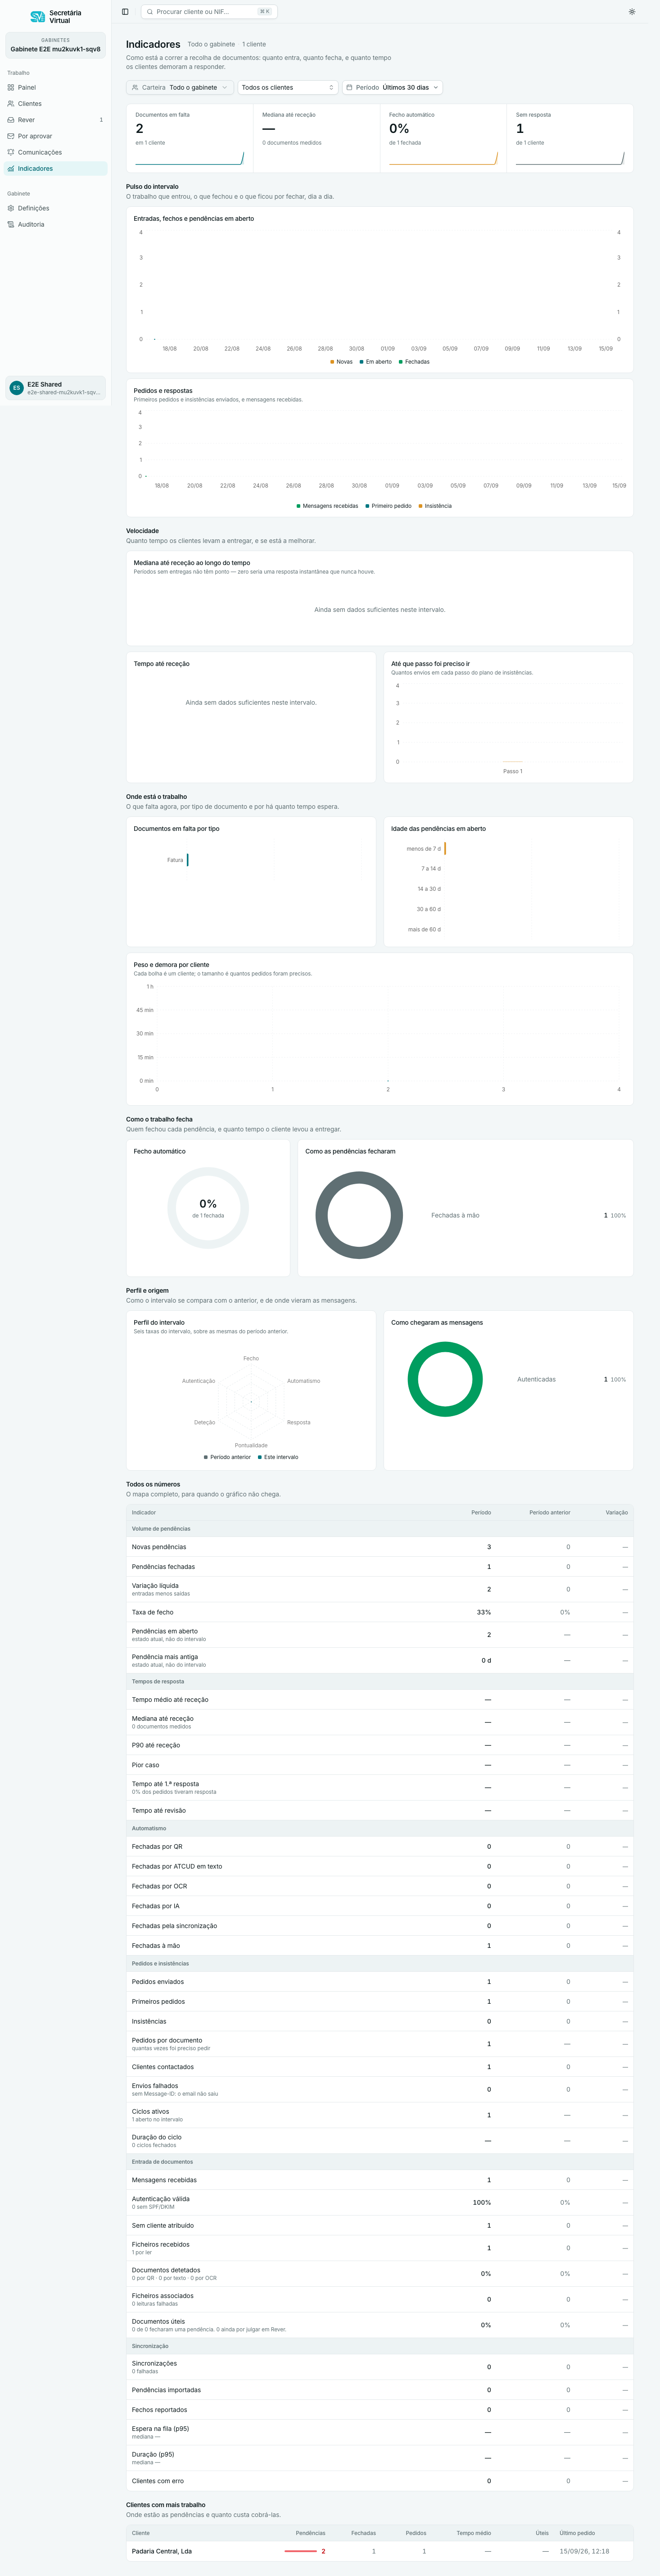Click the "Fechadas à mão" donut legend label
This screenshot has height=2576, width=660.
pyautogui.click(x=455, y=1215)
